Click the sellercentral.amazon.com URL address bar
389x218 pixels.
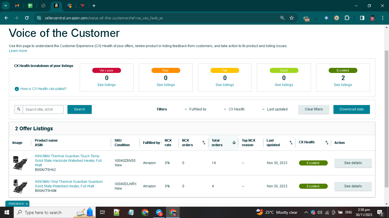(x=104, y=18)
